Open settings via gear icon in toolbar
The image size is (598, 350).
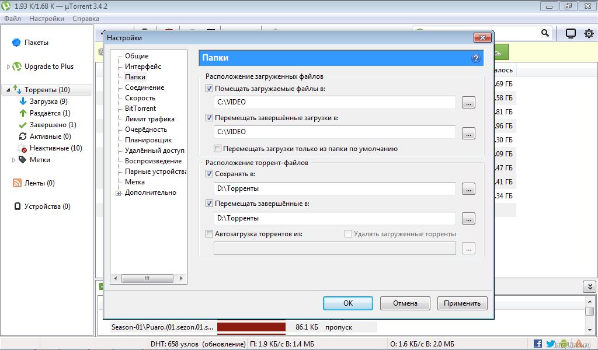[x=589, y=33]
